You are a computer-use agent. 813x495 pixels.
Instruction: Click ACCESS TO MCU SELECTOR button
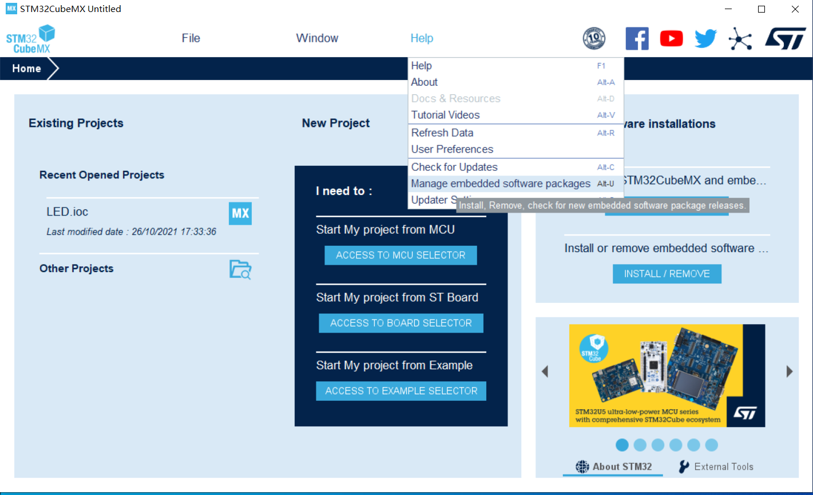click(x=400, y=256)
